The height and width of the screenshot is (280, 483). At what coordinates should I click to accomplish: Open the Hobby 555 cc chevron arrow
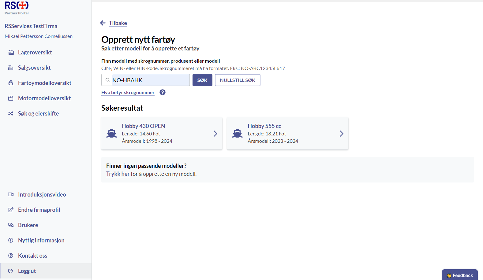tap(341, 134)
